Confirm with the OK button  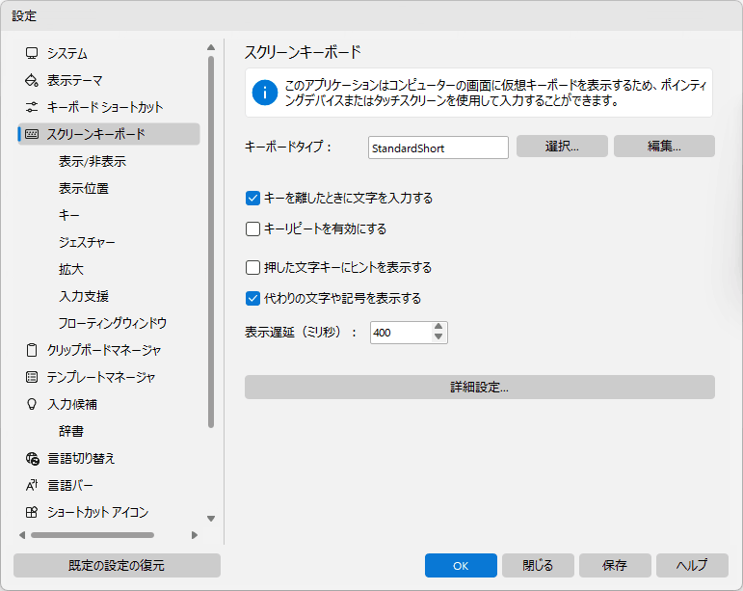(x=461, y=565)
